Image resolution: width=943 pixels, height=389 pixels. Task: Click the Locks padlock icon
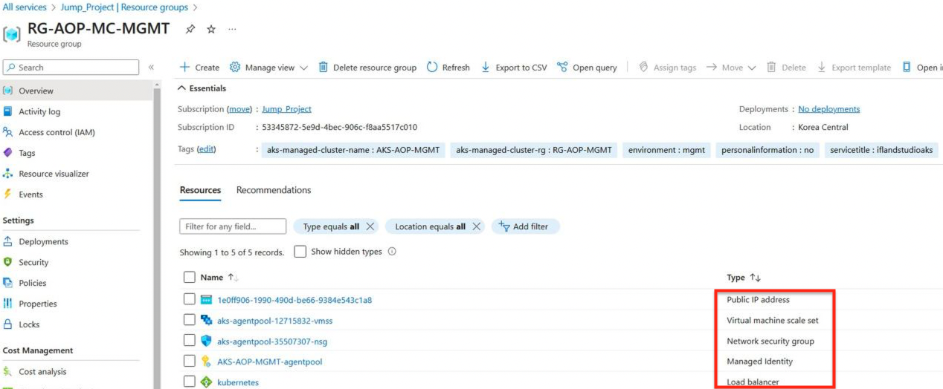pos(8,324)
